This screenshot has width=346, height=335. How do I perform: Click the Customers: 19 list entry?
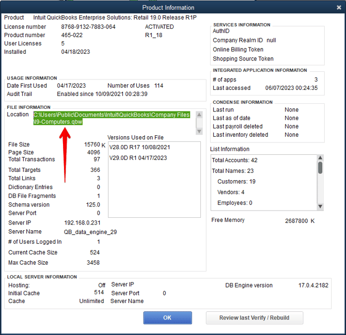tap(237, 182)
